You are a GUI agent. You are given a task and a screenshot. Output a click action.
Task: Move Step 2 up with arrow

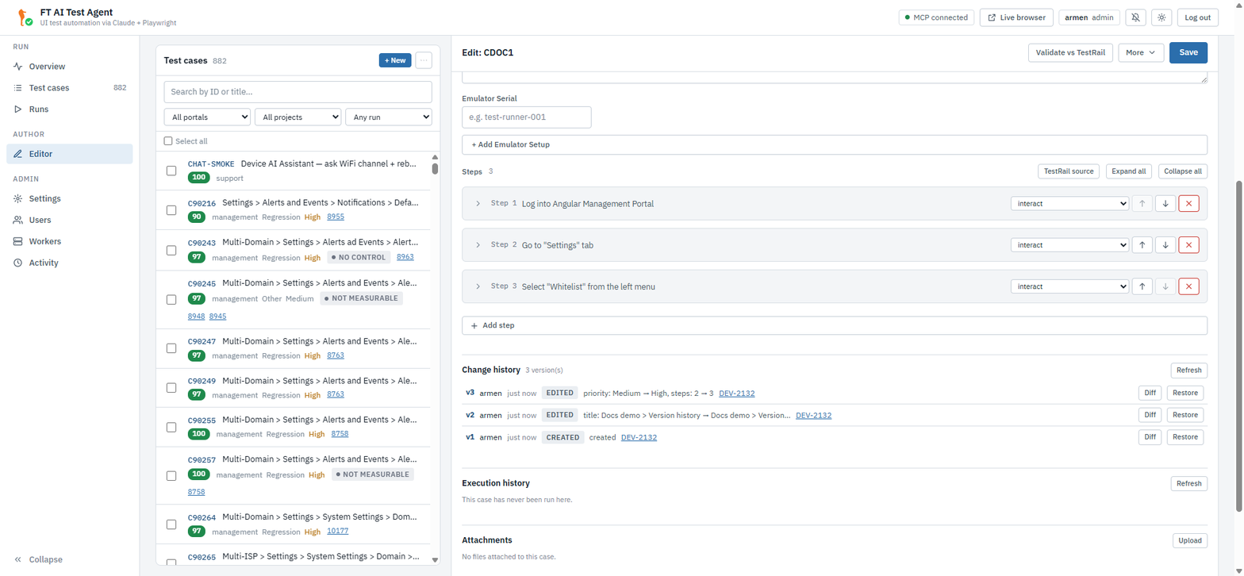tap(1142, 245)
